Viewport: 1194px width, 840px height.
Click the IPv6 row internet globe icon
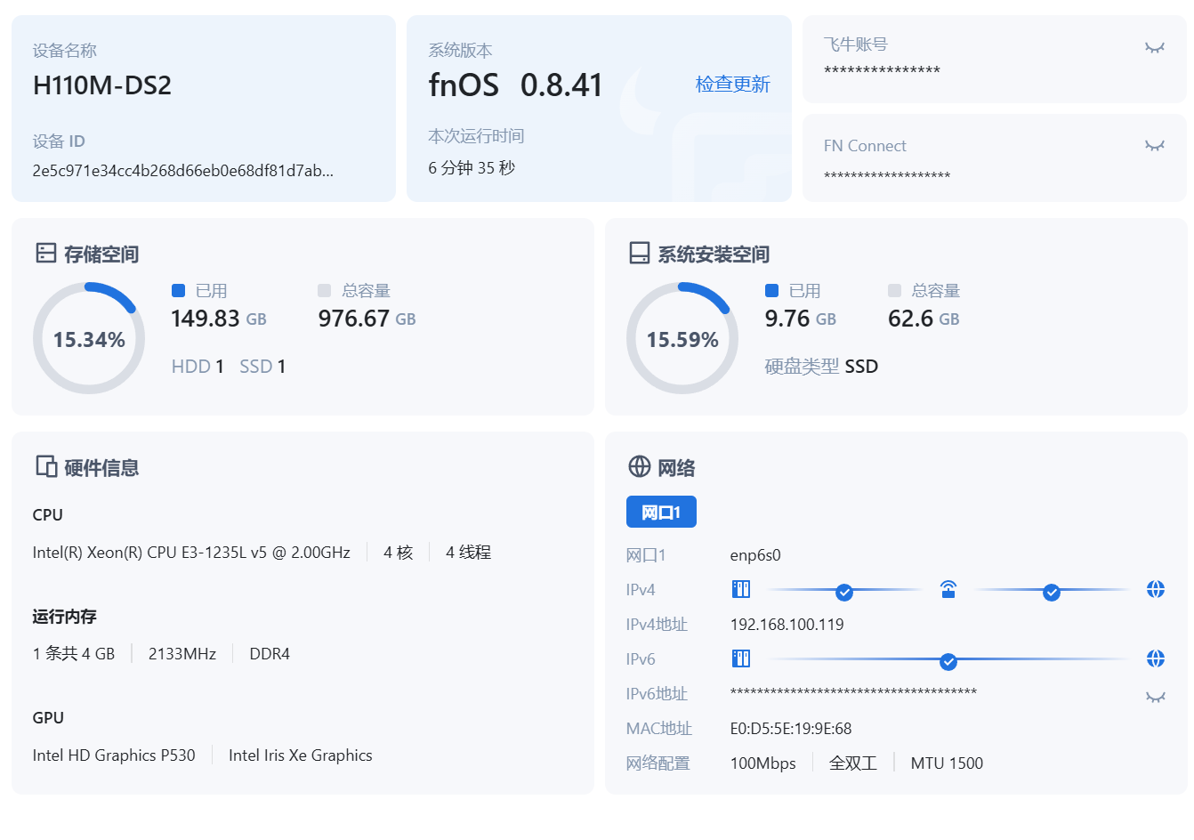(x=1156, y=658)
